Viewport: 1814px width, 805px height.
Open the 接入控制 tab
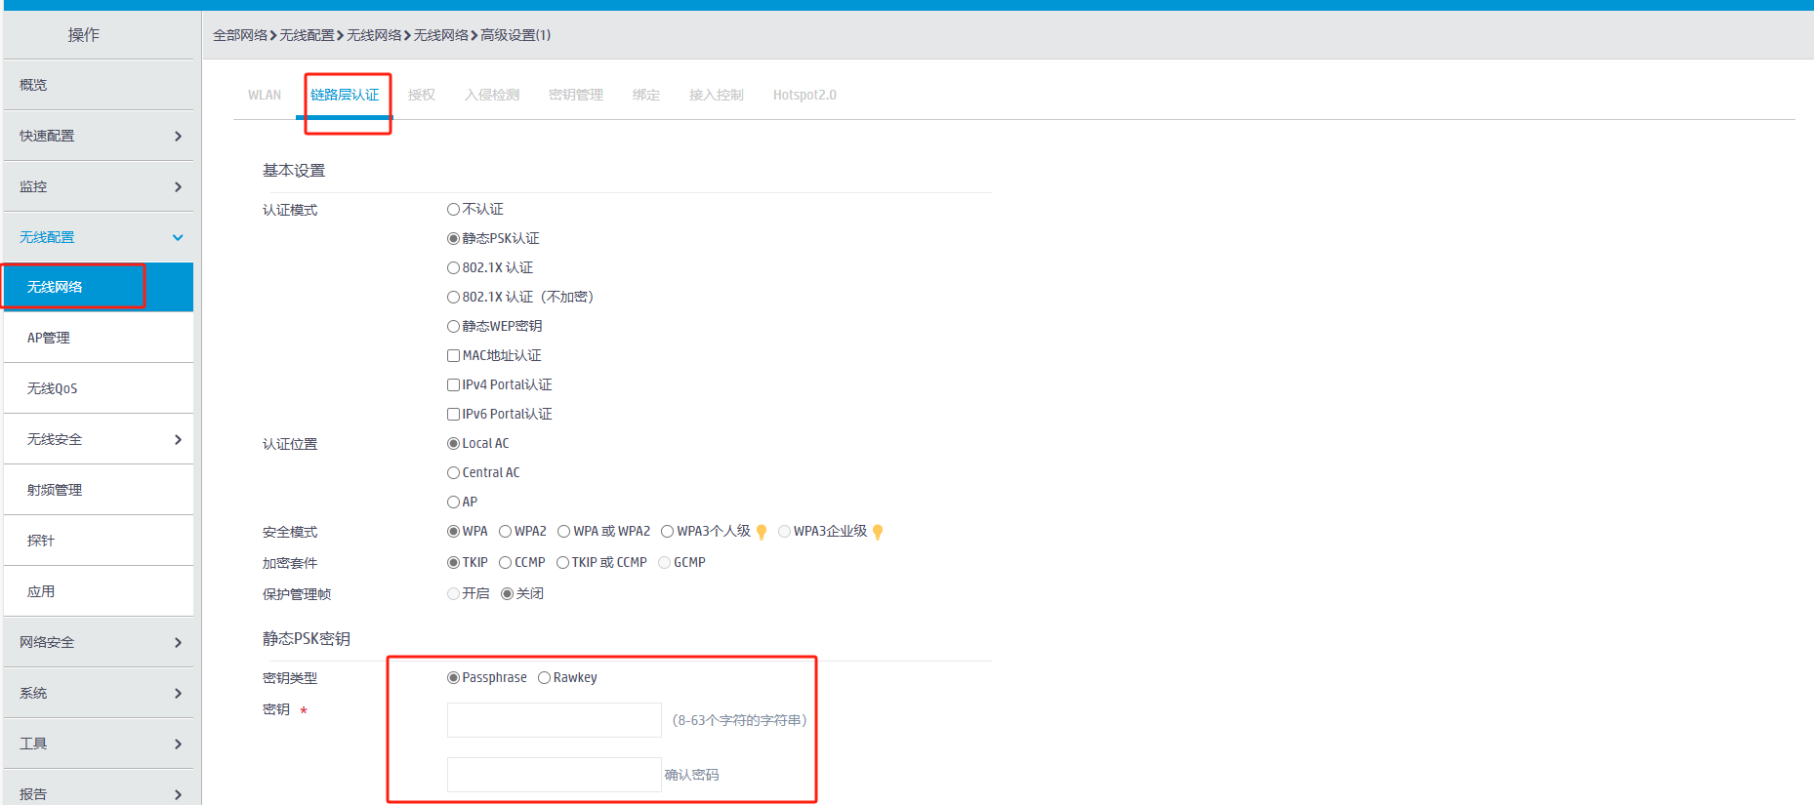coord(716,95)
